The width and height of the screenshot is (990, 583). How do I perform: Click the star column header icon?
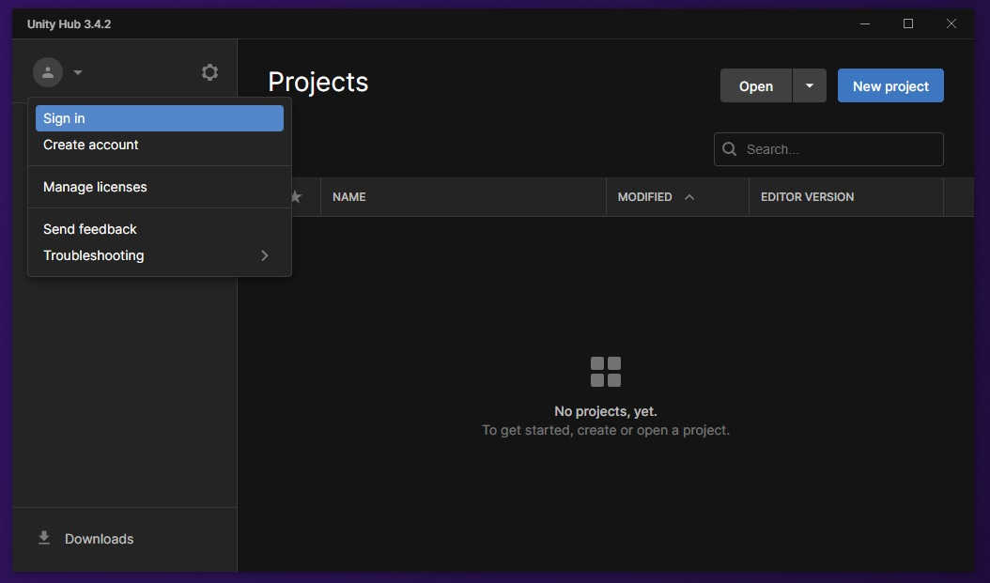[296, 197]
